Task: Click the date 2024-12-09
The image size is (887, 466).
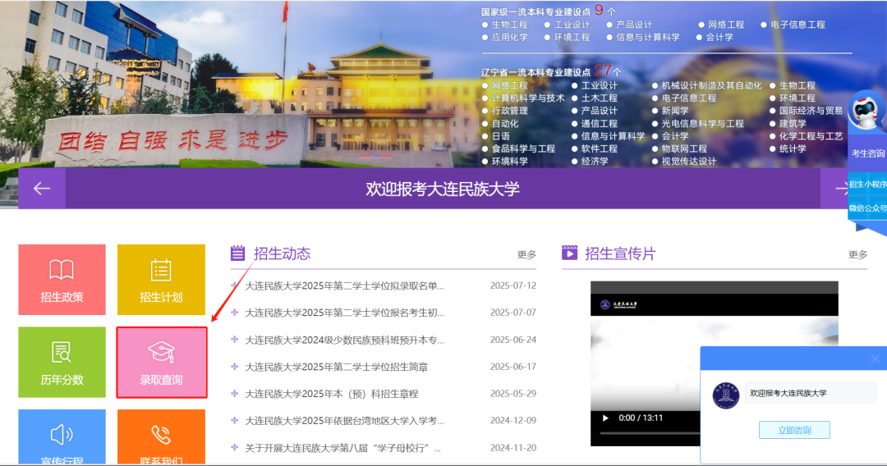Action: (513, 421)
